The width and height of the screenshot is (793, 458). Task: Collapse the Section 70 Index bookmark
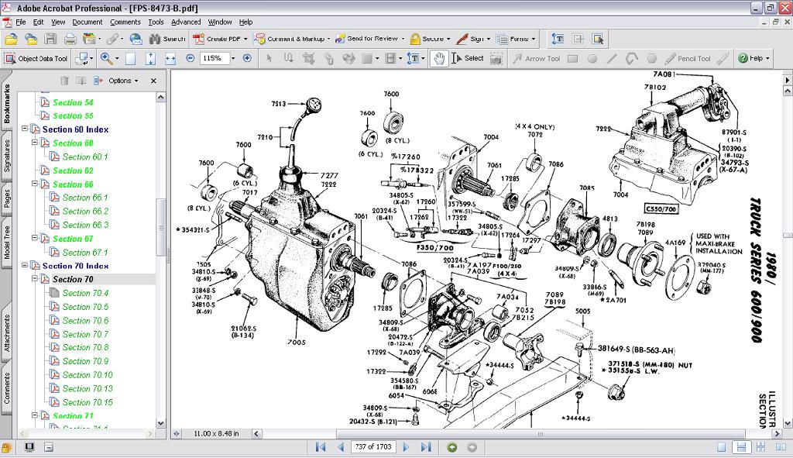[25, 265]
